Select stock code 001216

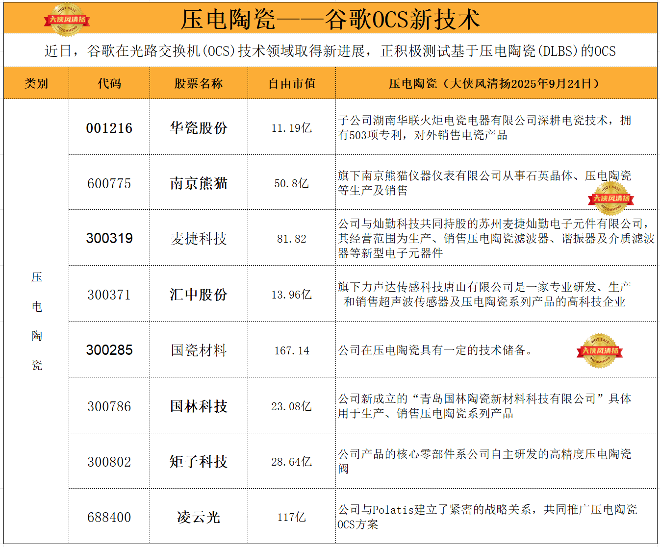pos(109,128)
